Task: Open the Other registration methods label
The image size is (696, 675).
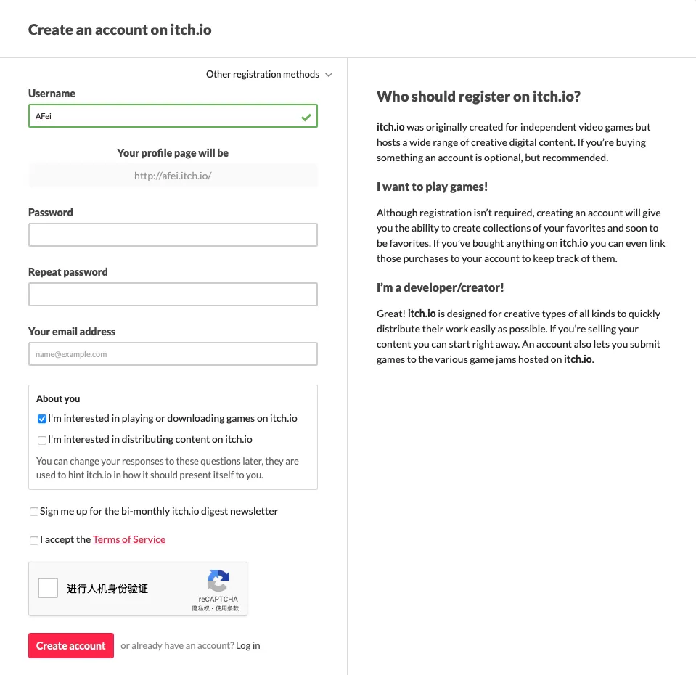Action: point(262,74)
